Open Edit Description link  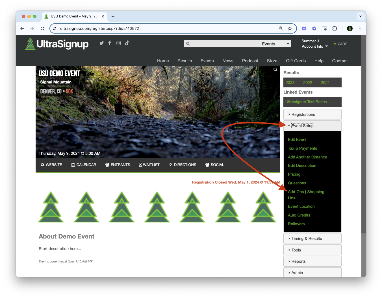coord(302,165)
